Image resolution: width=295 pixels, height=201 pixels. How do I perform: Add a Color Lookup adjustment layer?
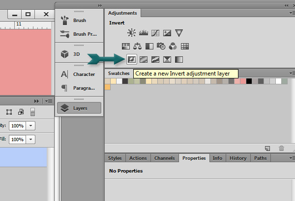(185, 47)
